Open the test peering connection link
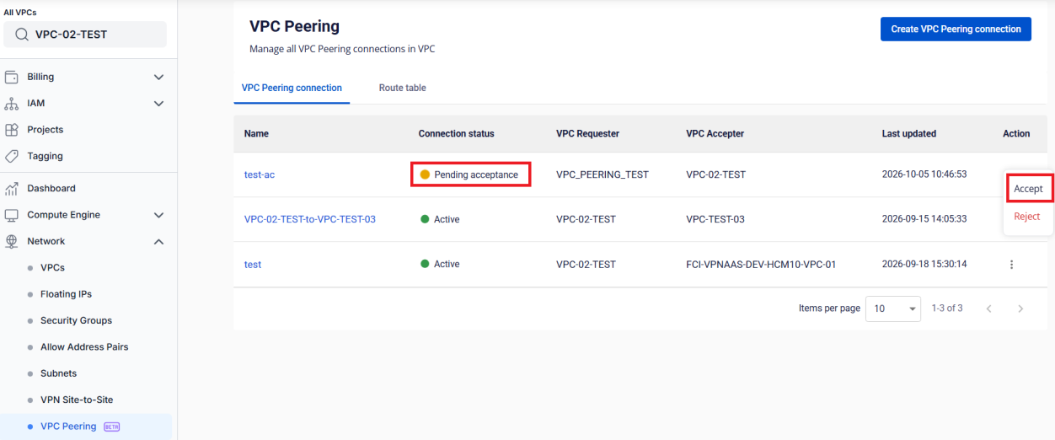 pos(253,265)
